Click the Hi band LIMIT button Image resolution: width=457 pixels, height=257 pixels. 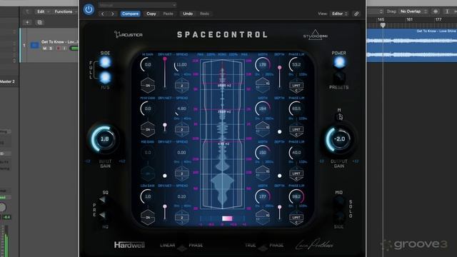[296, 86]
